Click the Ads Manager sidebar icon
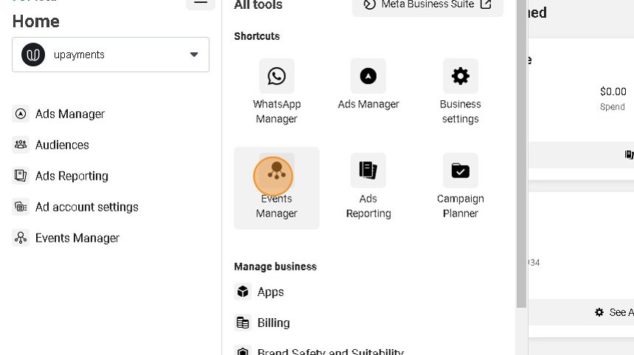This screenshot has width=634, height=355. [21, 114]
